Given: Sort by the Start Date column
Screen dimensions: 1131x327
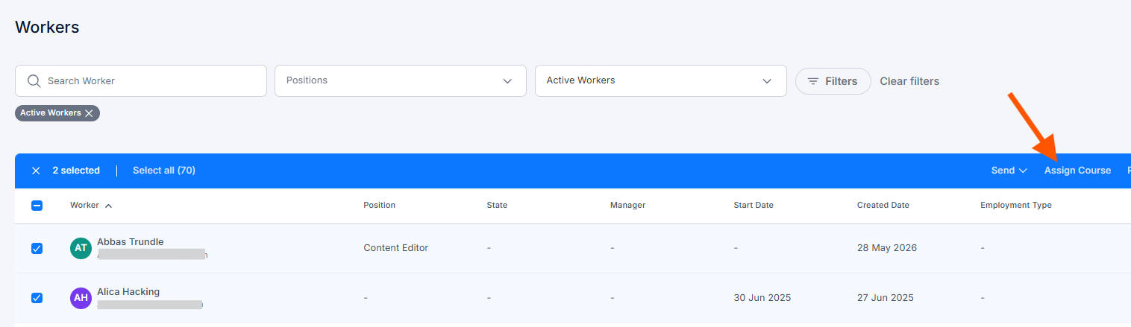Looking at the screenshot, I should click(754, 205).
